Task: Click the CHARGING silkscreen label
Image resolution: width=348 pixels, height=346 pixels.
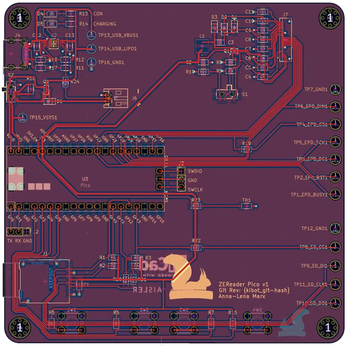Action: tap(104, 23)
